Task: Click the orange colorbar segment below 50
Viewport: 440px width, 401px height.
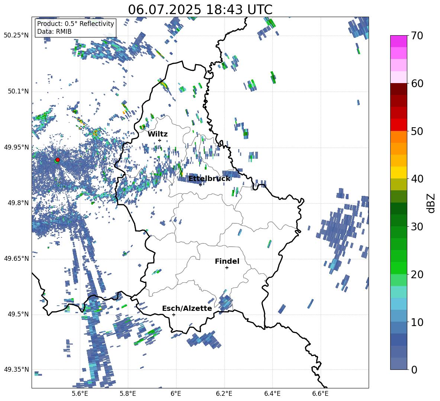Action: coord(398,137)
